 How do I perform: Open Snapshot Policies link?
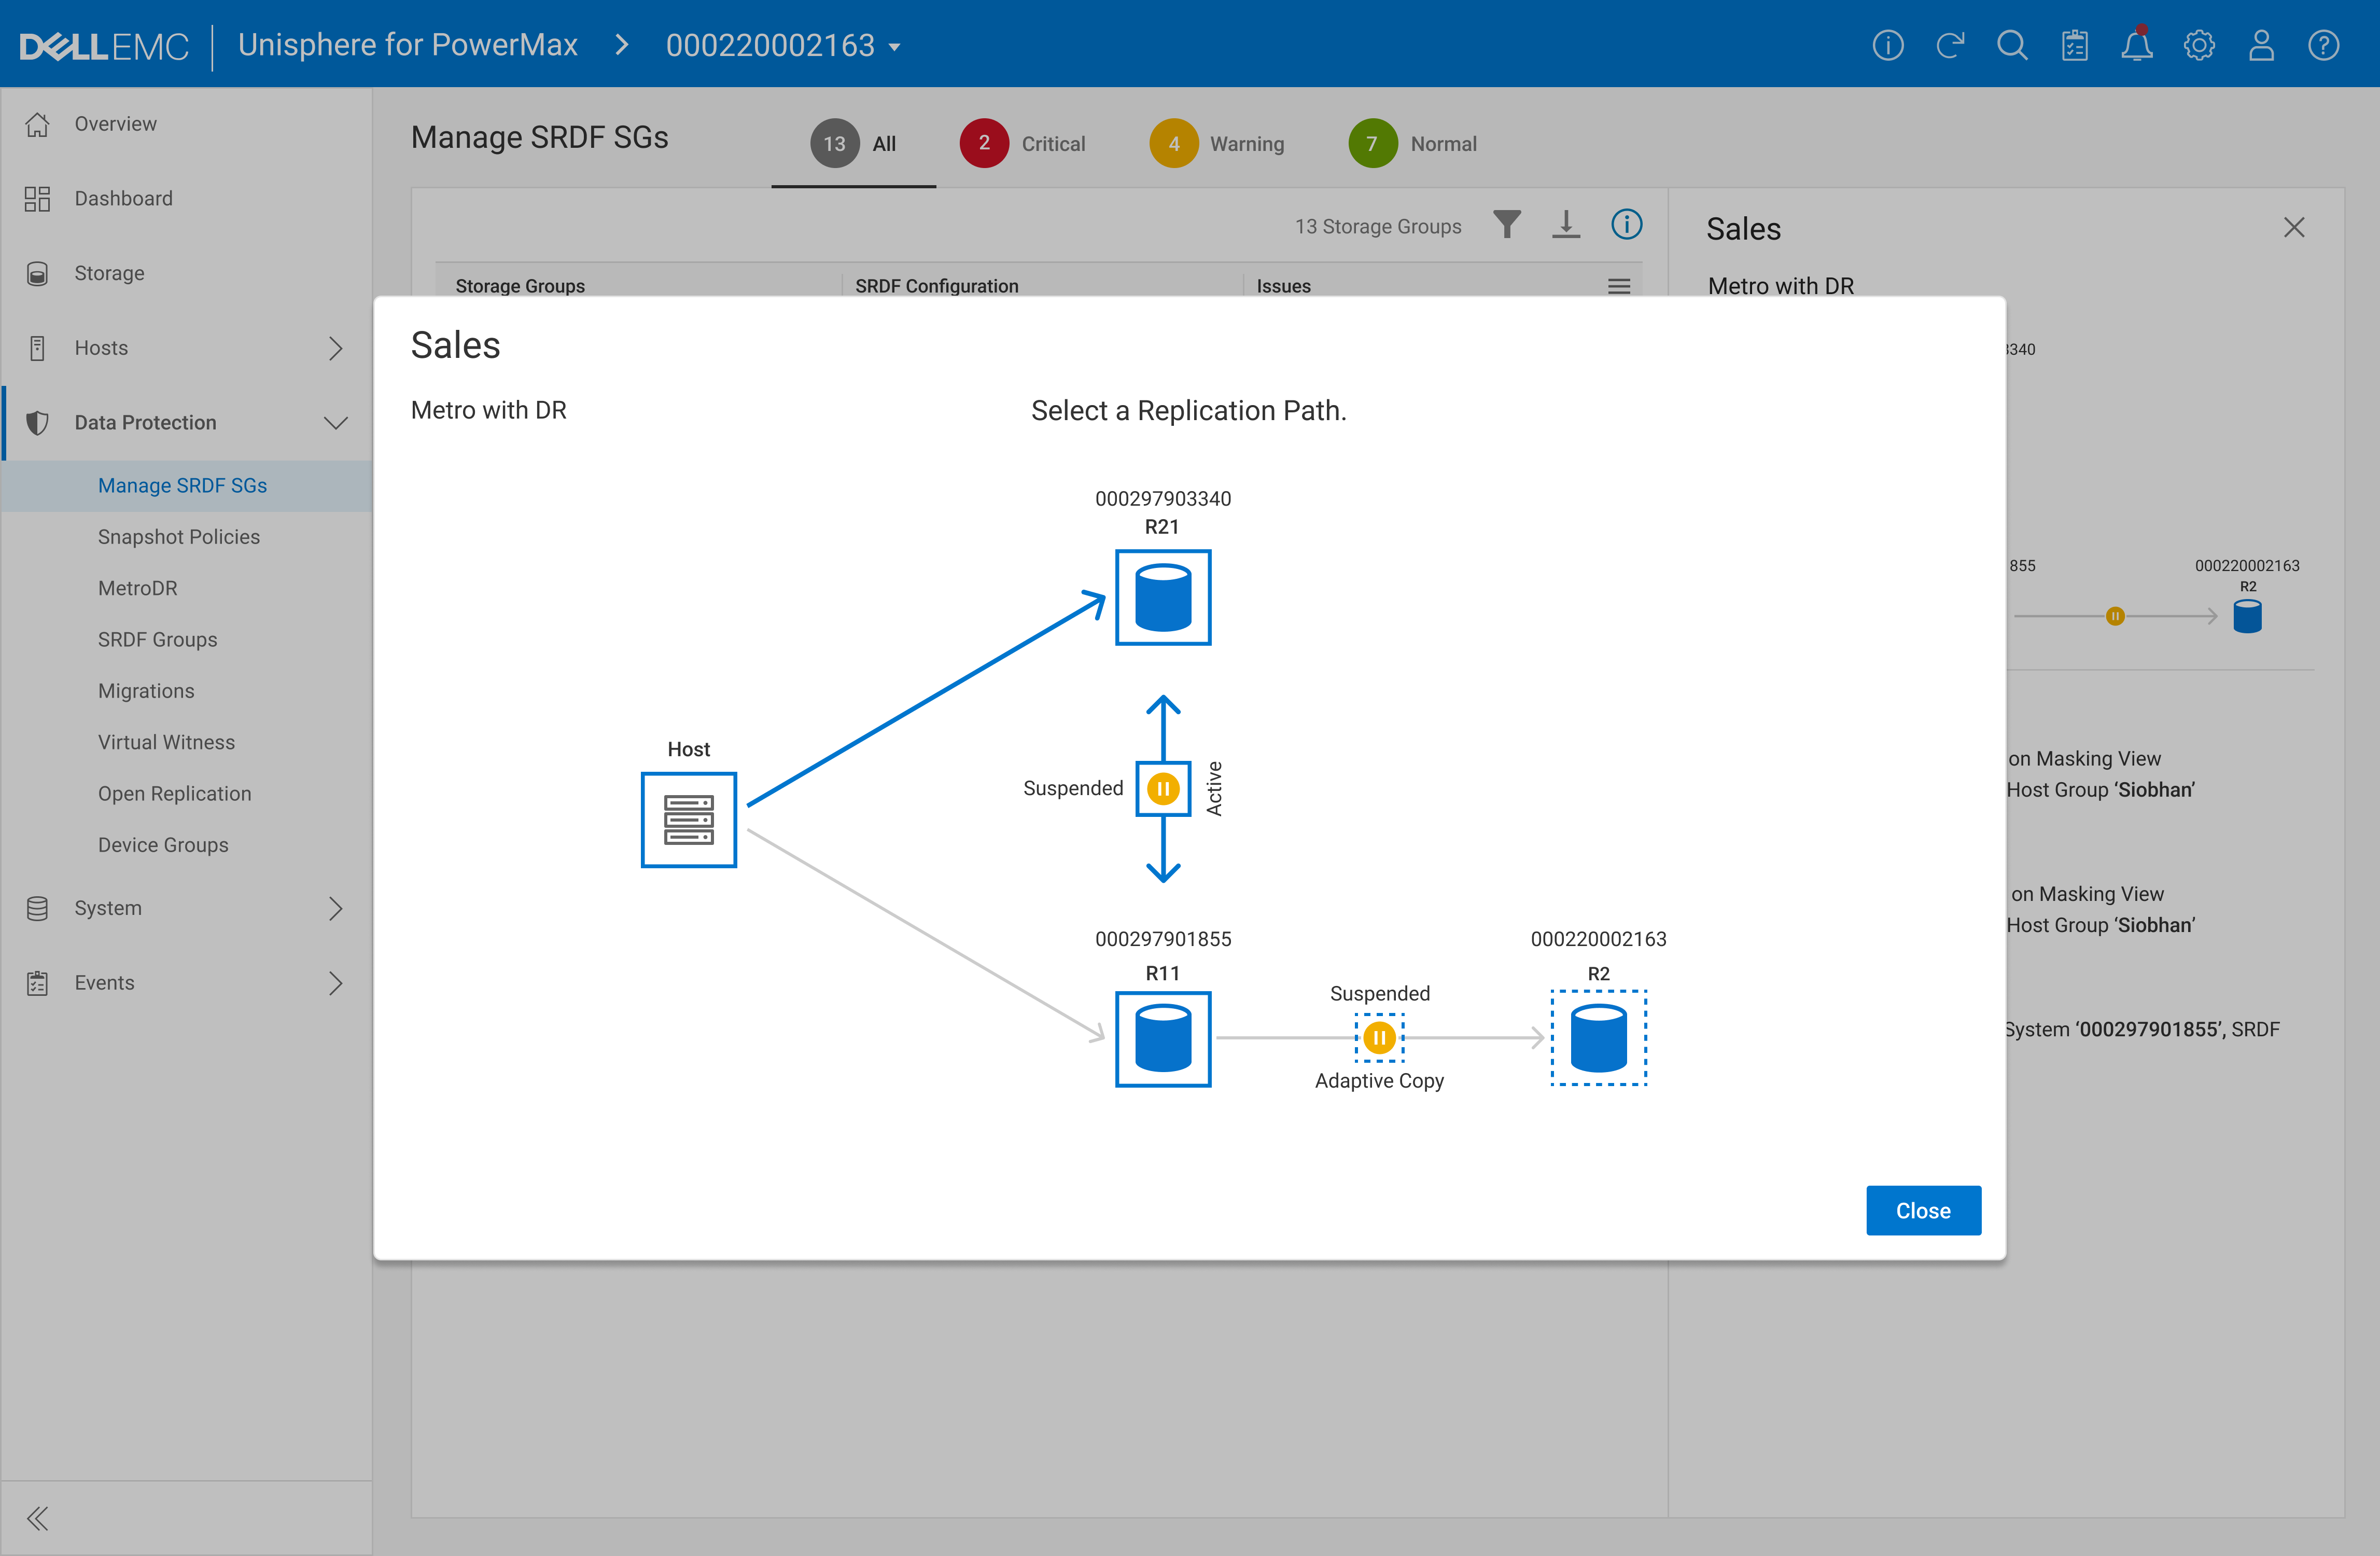pos(179,537)
